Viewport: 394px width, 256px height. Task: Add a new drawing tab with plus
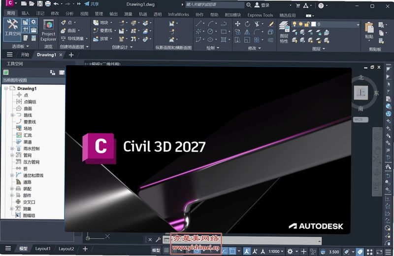(71, 55)
